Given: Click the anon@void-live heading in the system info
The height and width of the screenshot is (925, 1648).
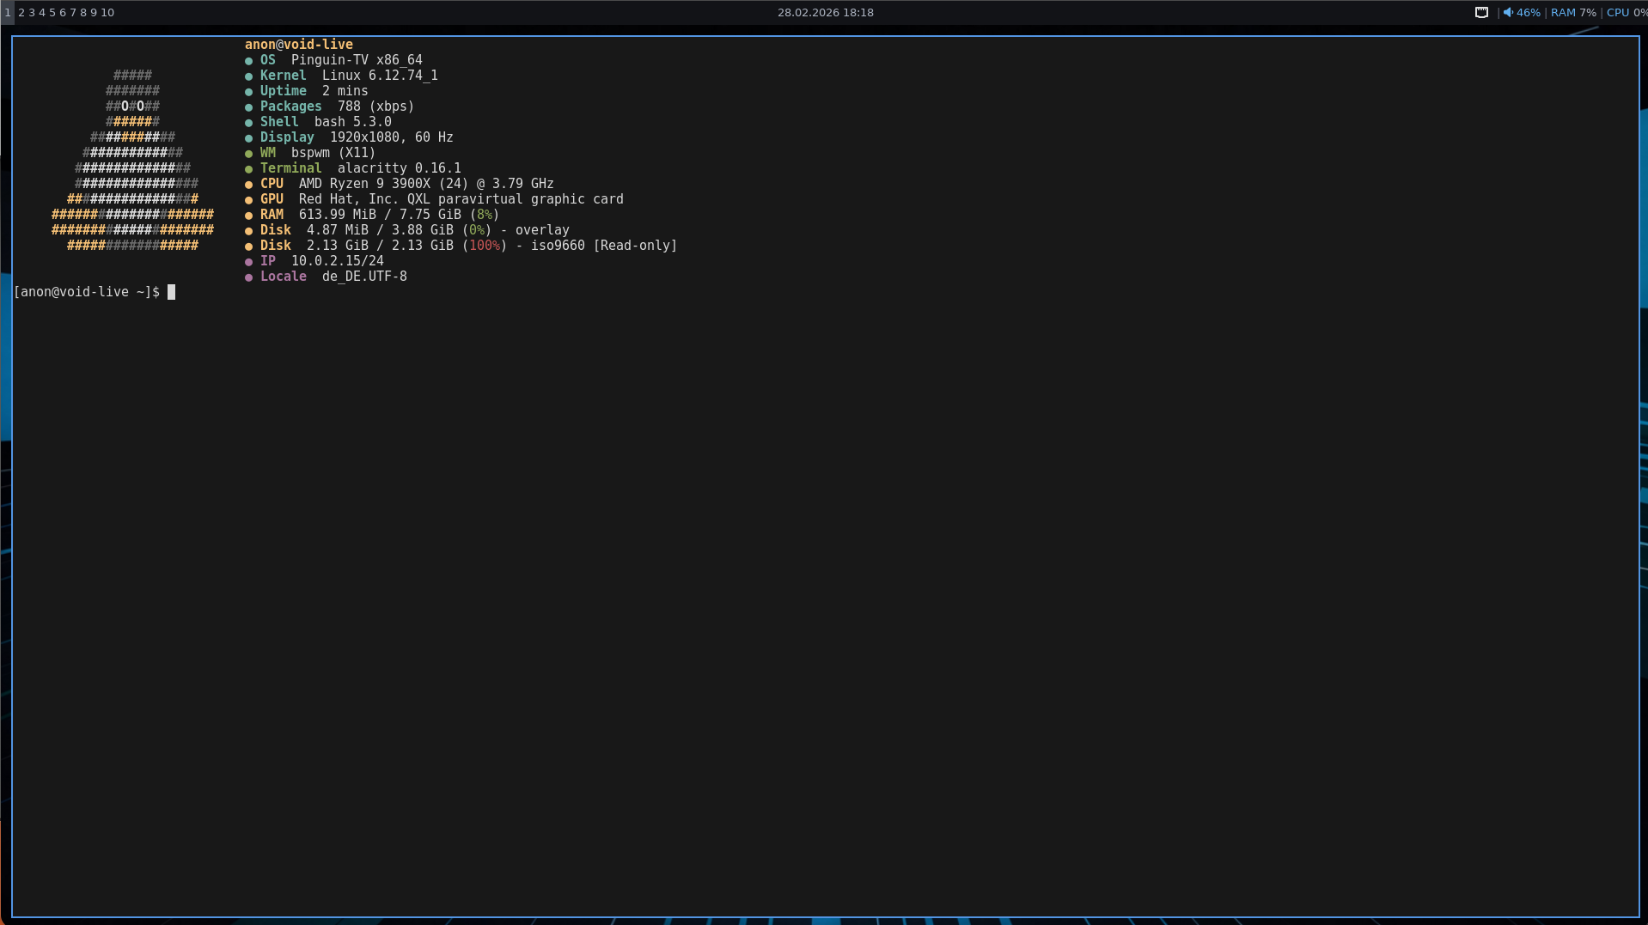Looking at the screenshot, I should point(298,45).
